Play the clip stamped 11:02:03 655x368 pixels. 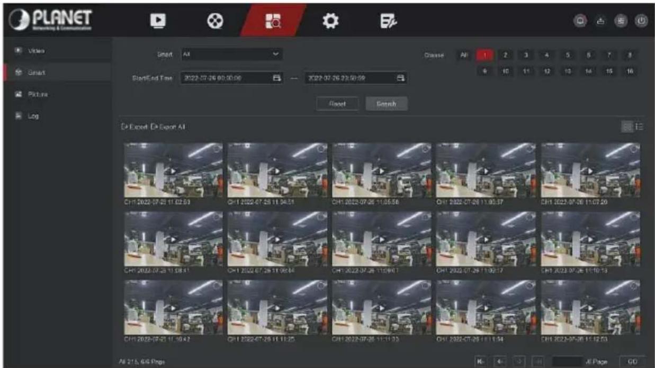(173, 171)
